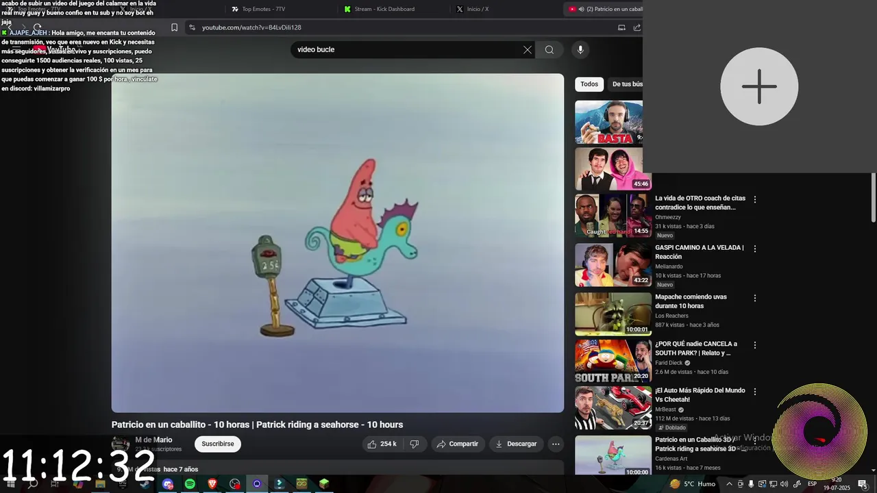Click the 14:55 dating coach video thumbnail

click(613, 216)
